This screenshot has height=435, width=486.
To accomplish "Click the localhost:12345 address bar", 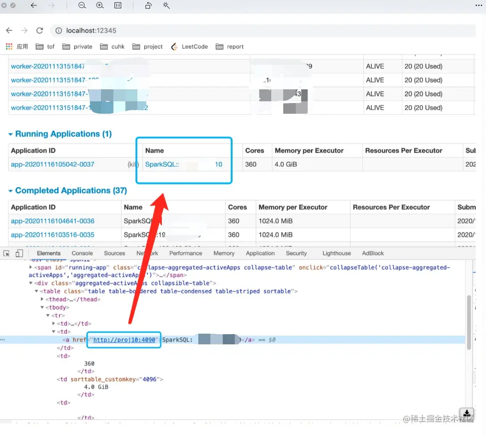I will click(x=264, y=30).
